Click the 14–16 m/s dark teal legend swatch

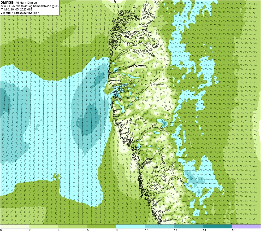click(217, 226)
